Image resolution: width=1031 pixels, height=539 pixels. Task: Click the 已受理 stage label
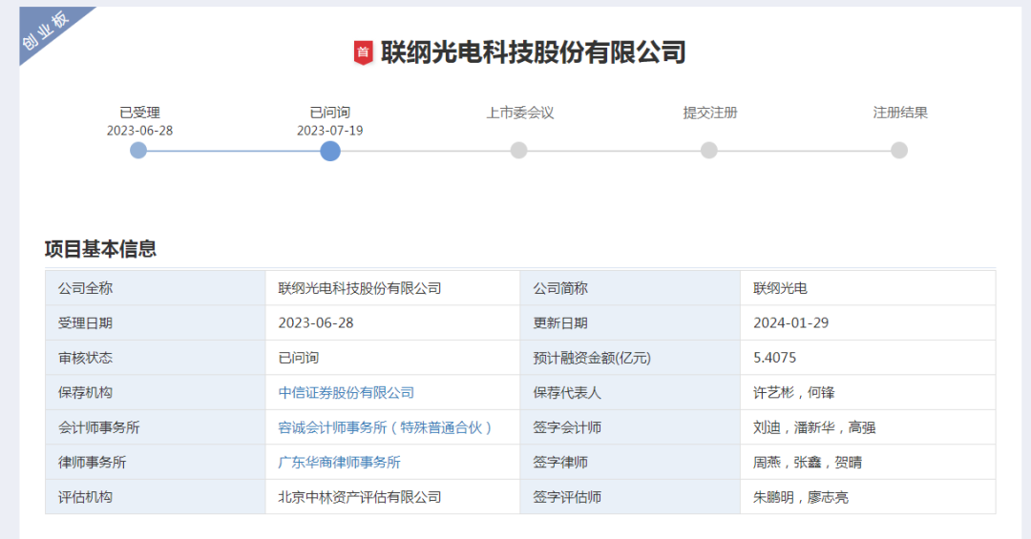[139, 113]
